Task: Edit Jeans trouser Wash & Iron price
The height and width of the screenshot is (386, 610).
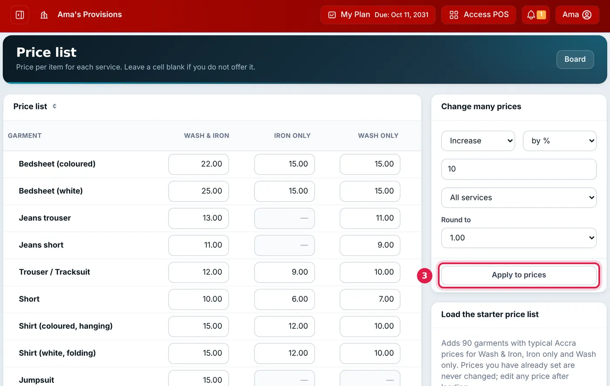Action: click(199, 218)
